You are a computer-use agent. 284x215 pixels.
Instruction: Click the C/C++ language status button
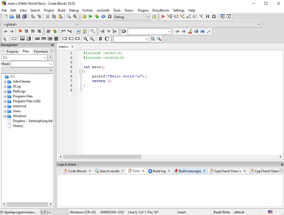click(x=54, y=212)
